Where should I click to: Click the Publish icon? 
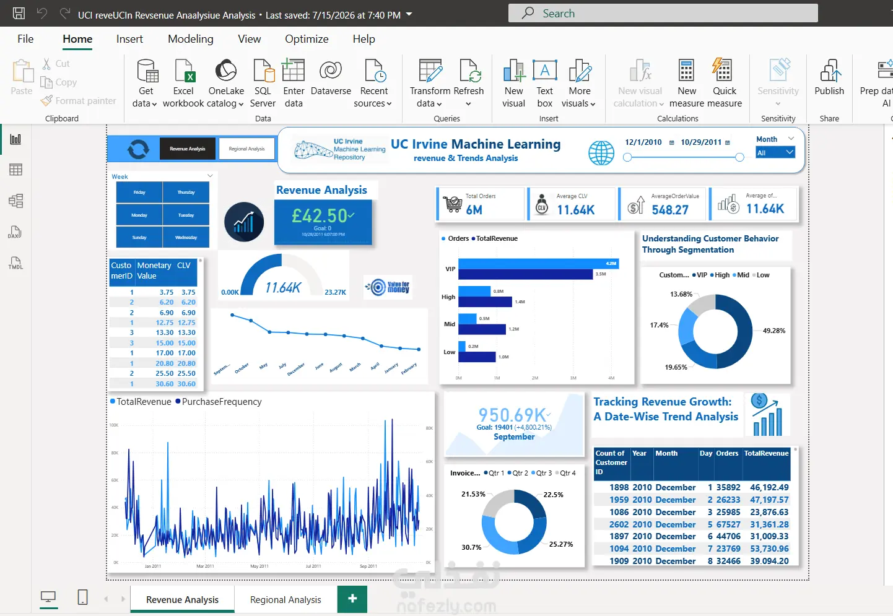click(x=829, y=71)
